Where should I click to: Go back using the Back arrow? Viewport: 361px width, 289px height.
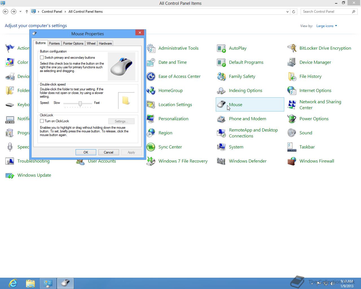point(5,12)
